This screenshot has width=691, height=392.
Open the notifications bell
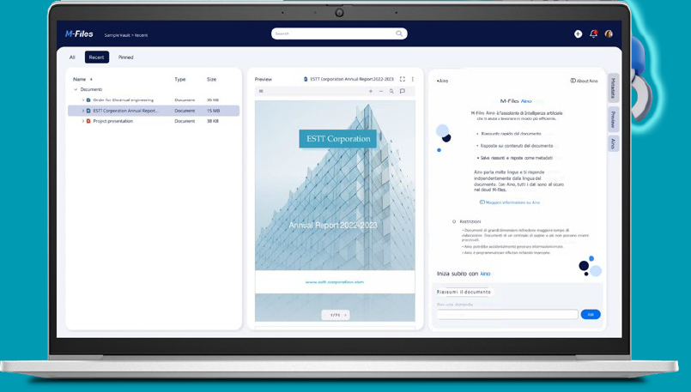(x=592, y=34)
